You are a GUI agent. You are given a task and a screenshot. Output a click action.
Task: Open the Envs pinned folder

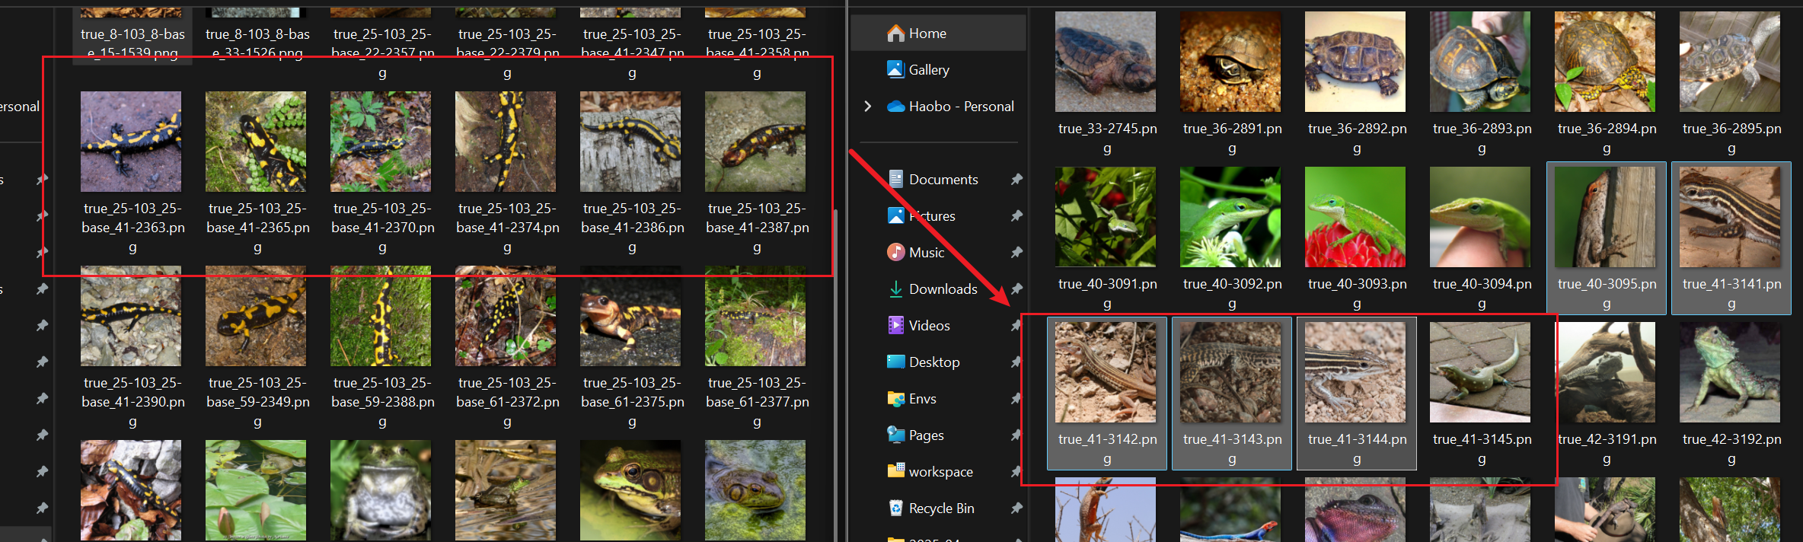pyautogui.click(x=922, y=399)
